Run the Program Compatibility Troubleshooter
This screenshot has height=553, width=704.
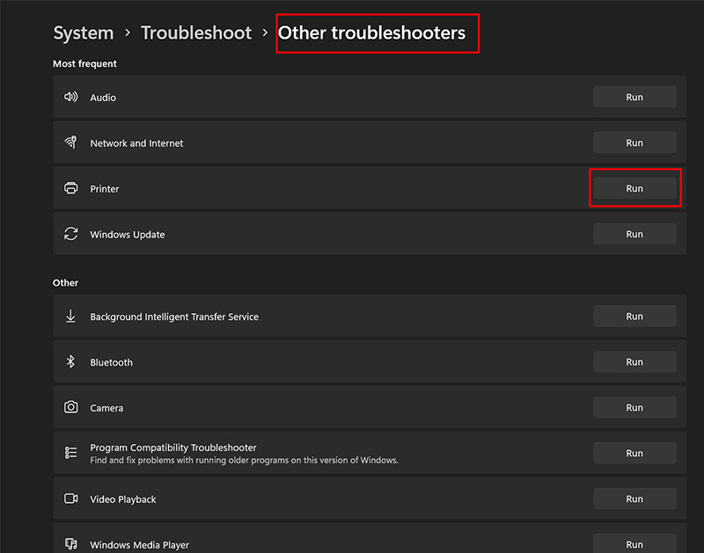point(634,454)
